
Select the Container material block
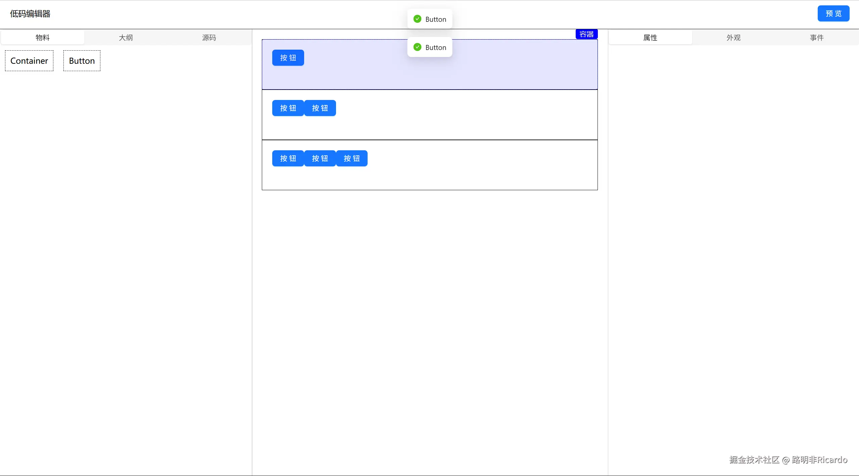click(29, 61)
